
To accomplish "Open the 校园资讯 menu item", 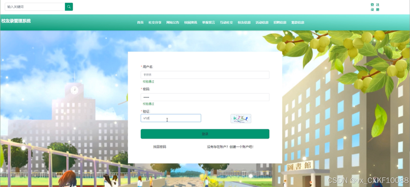I will 191,22.
